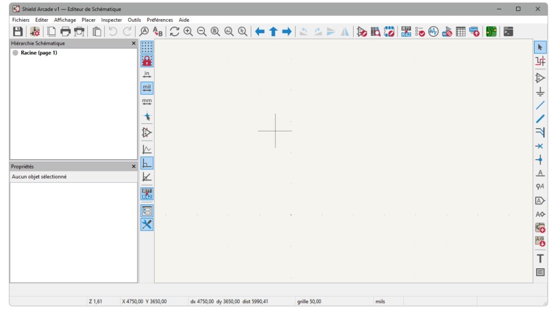Screen dimensions: 558x314
Task: Place a no-connect flag
Action: pyautogui.click(x=540, y=146)
